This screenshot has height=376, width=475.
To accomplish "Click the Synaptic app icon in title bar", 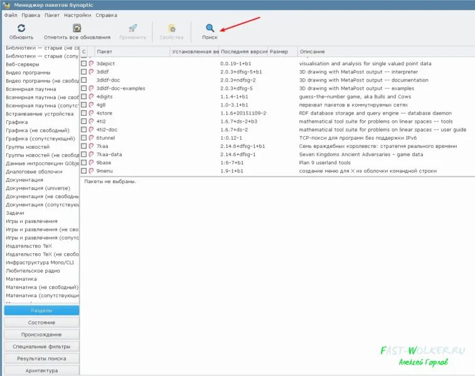I will point(6,5).
